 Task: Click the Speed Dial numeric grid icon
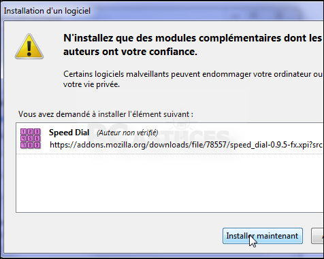pos(31,138)
